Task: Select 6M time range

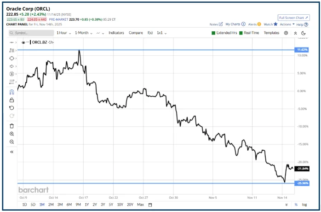Action: [69, 205]
